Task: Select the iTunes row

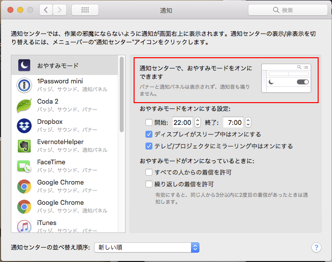Action: 65,226
